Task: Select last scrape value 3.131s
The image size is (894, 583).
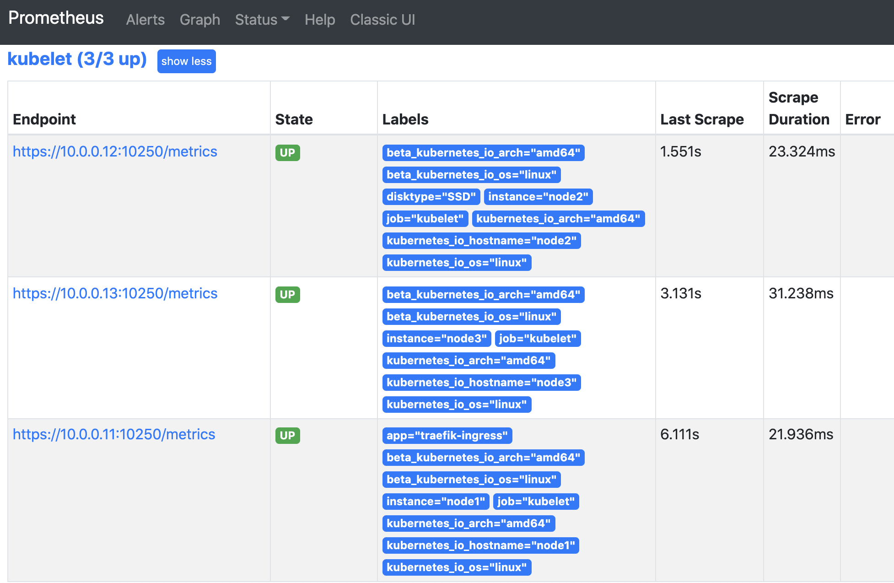Action: (681, 293)
